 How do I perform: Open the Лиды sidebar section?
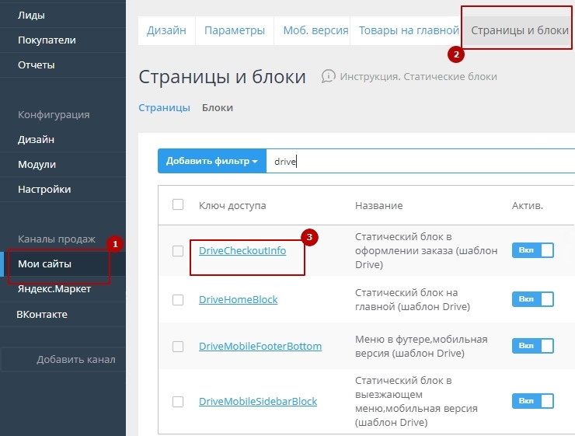31,16
